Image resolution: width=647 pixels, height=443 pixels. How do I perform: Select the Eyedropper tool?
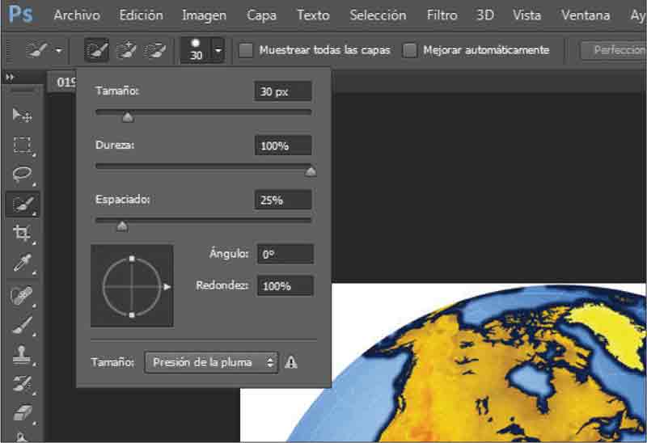click(22, 264)
